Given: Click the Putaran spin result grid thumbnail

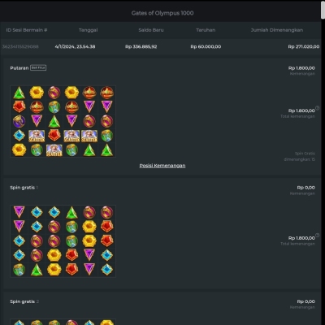Looking at the screenshot, I should 63,121.
